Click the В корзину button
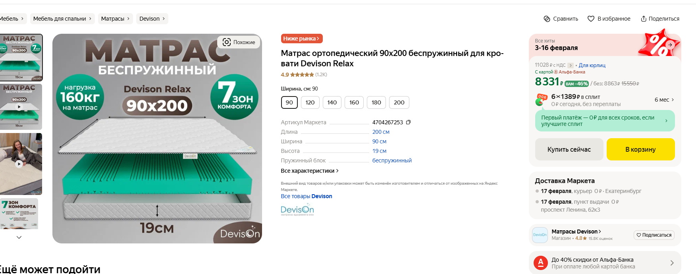696x274 pixels. [x=640, y=149]
